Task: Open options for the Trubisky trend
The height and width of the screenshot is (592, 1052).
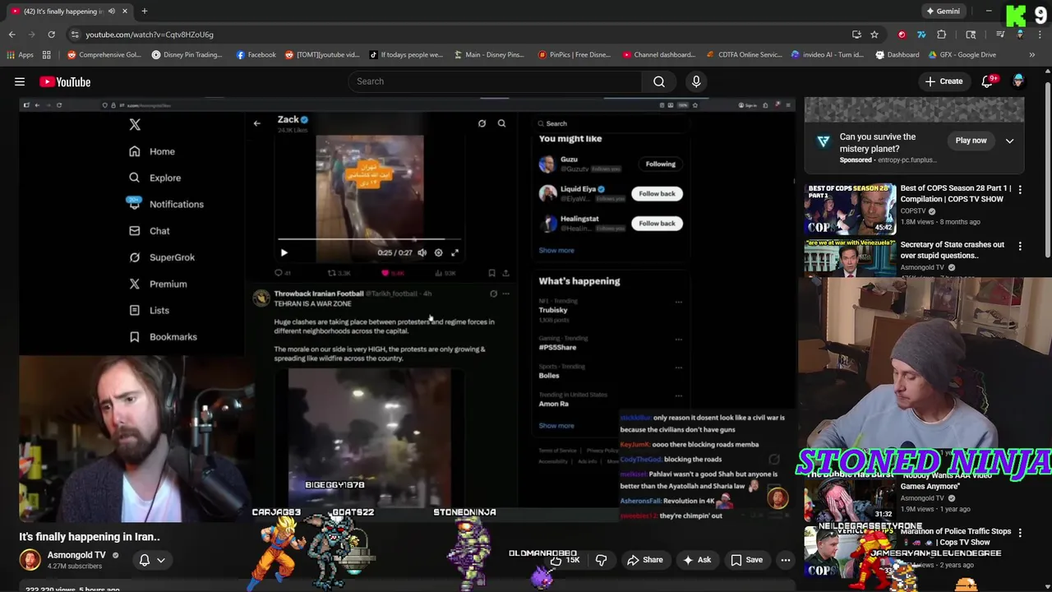Action: click(x=678, y=303)
